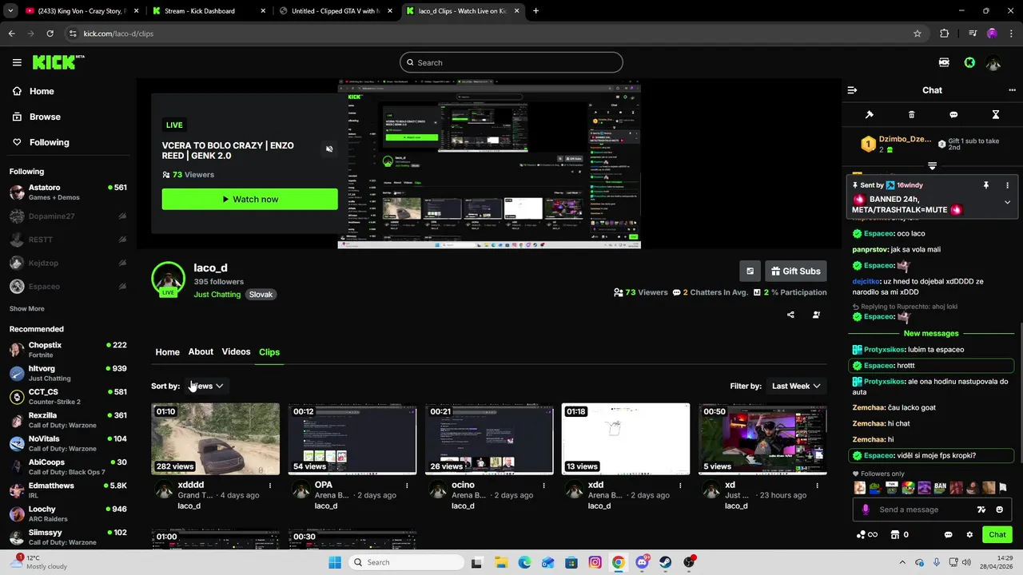Unpin message with the pin icon
Image resolution: width=1023 pixels, height=575 pixels.
(x=986, y=185)
